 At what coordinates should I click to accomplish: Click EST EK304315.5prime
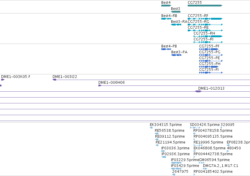tap(151, 128)
